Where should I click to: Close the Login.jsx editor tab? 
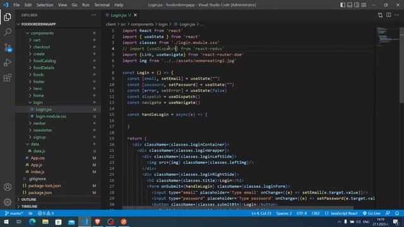[x=135, y=15]
